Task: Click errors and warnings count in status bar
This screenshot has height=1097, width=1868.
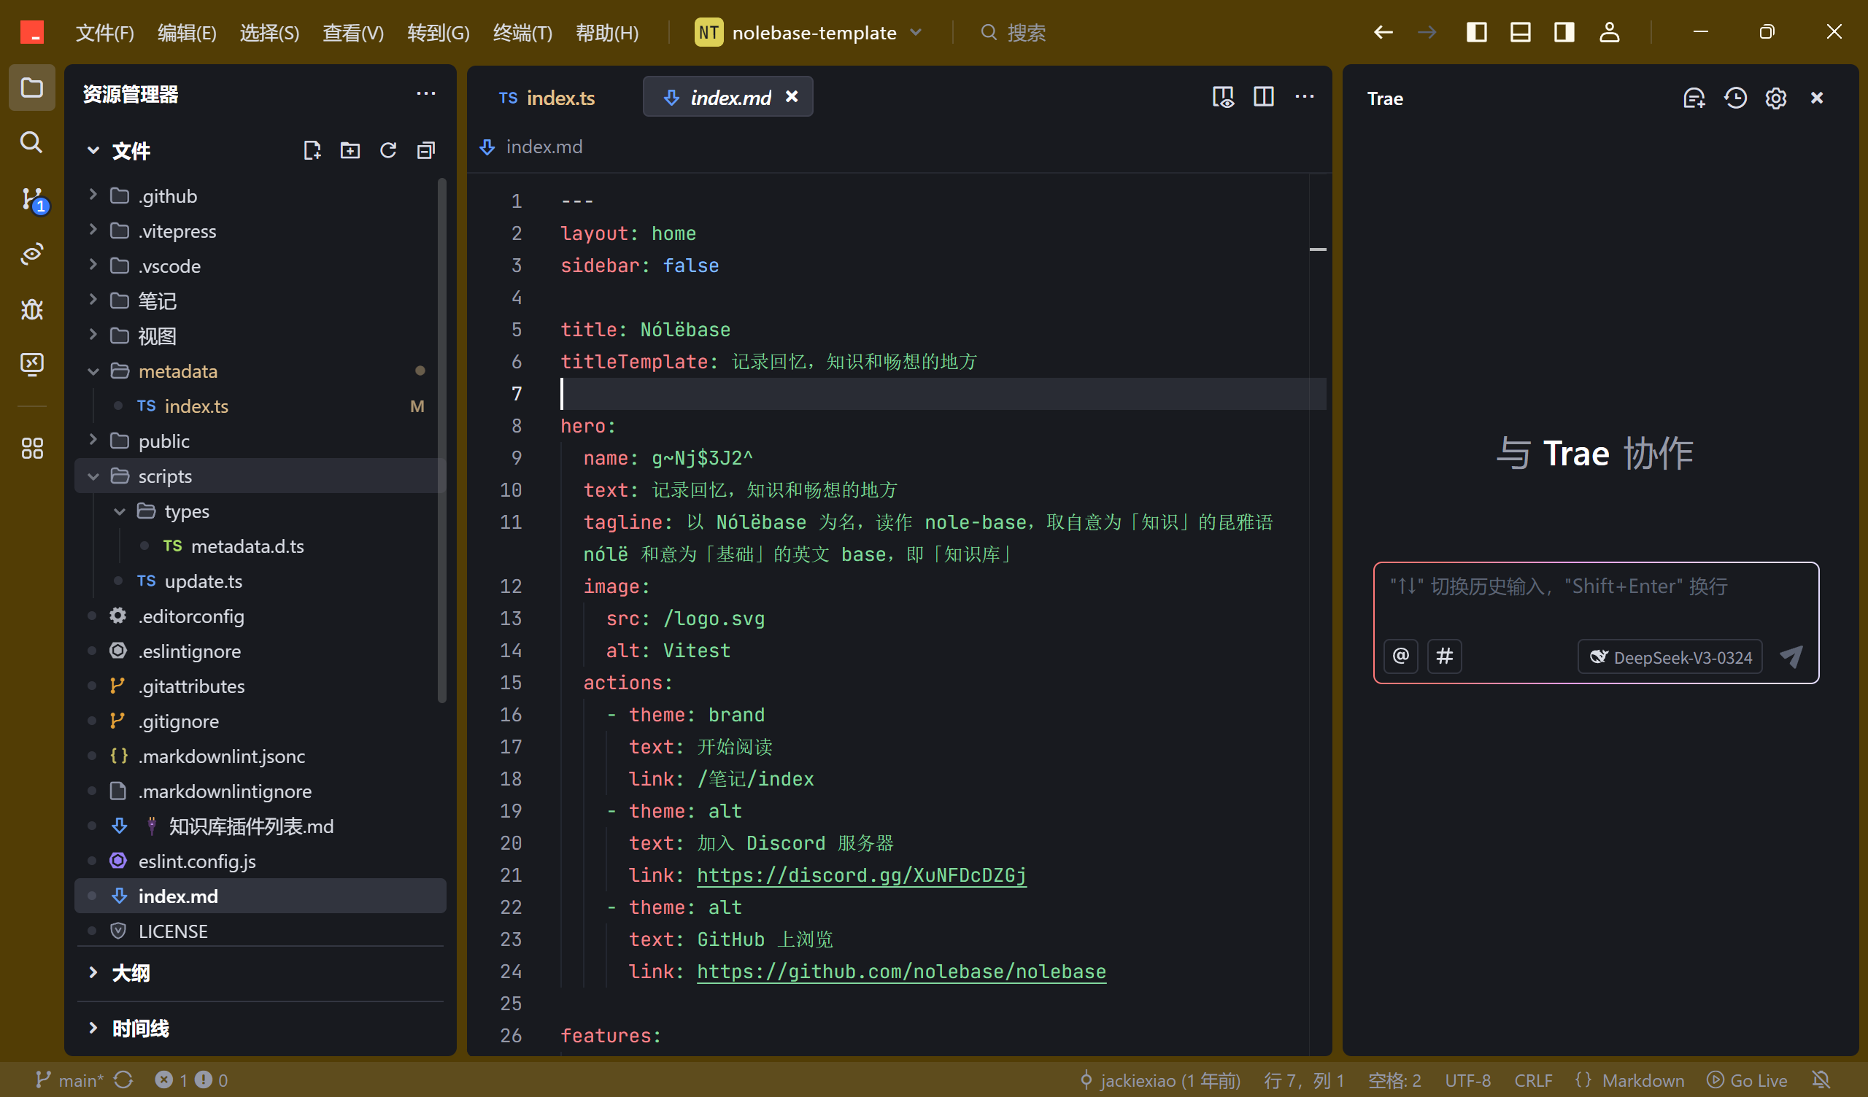Action: point(191,1080)
